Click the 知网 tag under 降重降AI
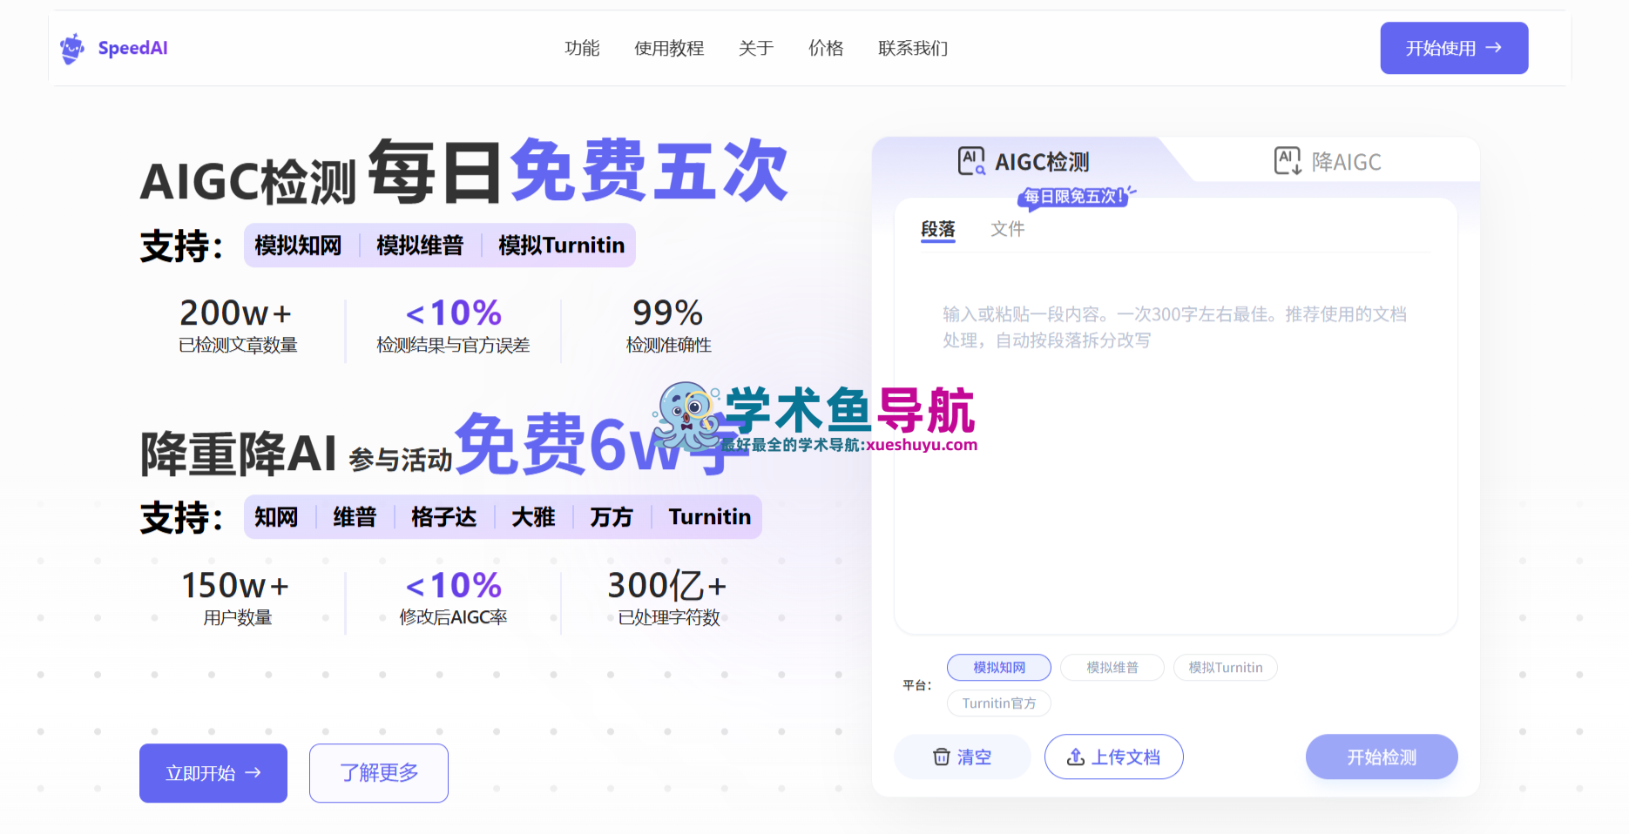Screen dimensions: 1629x834 pos(276,517)
